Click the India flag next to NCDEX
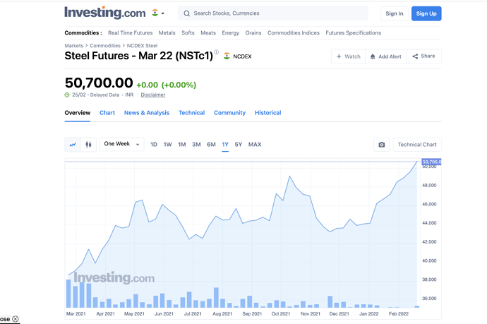The width and height of the screenshot is (487, 324). pyautogui.click(x=227, y=56)
